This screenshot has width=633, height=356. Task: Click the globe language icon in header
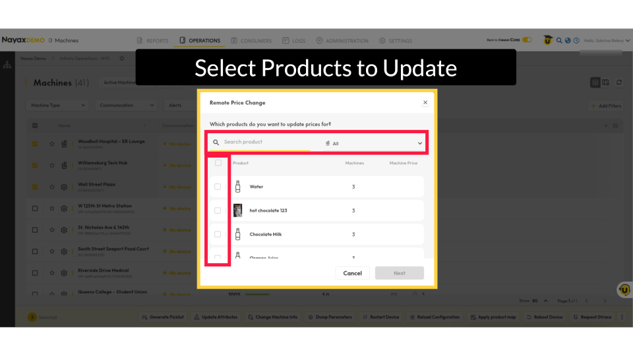point(568,40)
